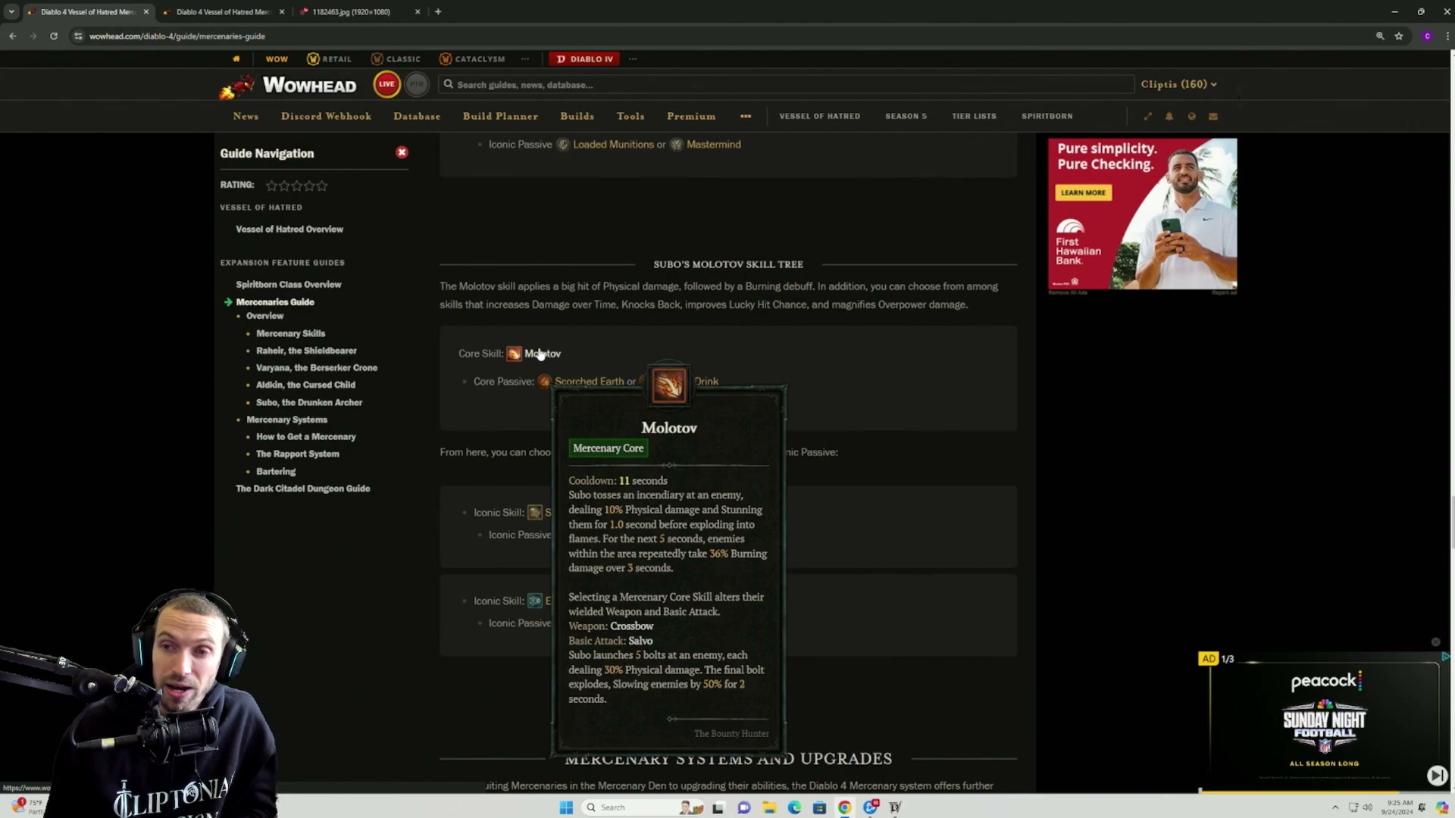Jump to Subo, the Drunken Archer section
1455x818 pixels.
(309, 403)
